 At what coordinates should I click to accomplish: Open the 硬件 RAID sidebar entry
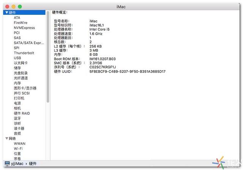(x=22, y=113)
